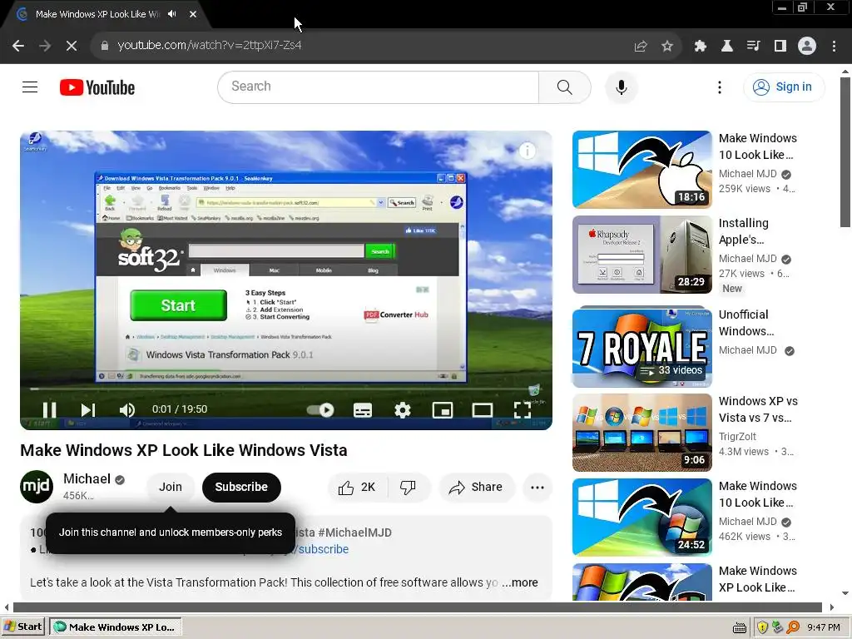This screenshot has width=852, height=639.
Task: Pause the video
Action: click(49, 409)
